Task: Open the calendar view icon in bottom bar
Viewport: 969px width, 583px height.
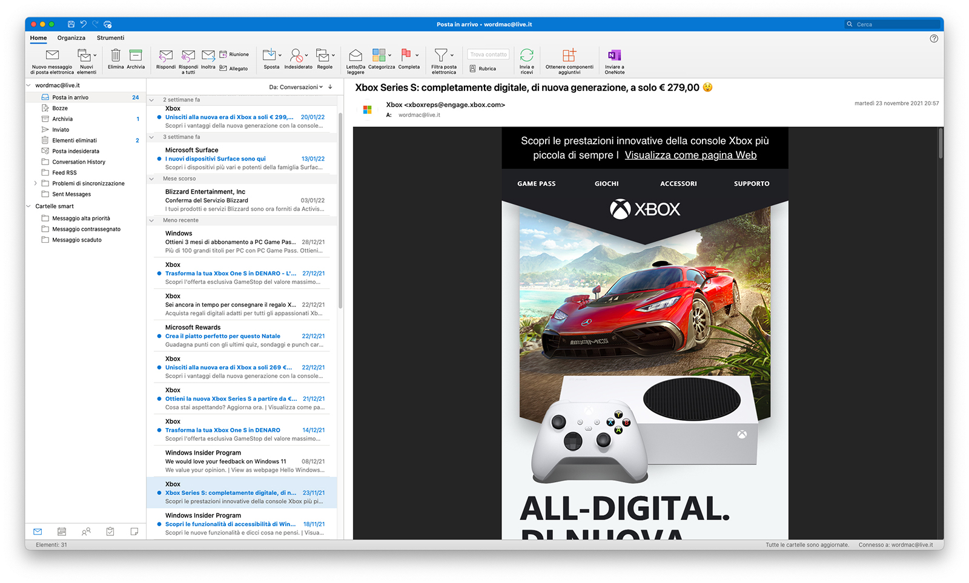Action: click(x=62, y=532)
